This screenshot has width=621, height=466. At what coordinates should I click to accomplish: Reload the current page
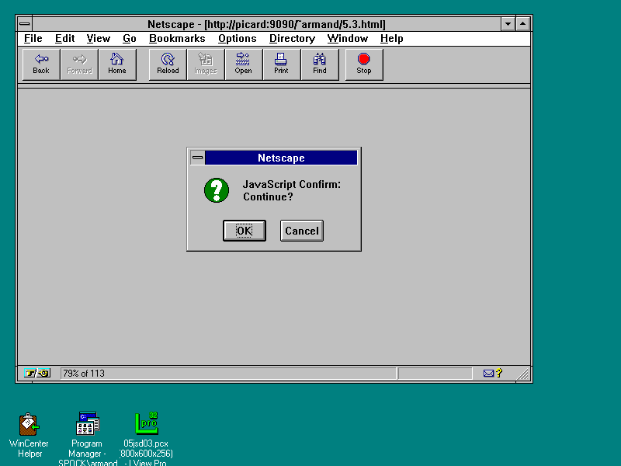[168, 64]
